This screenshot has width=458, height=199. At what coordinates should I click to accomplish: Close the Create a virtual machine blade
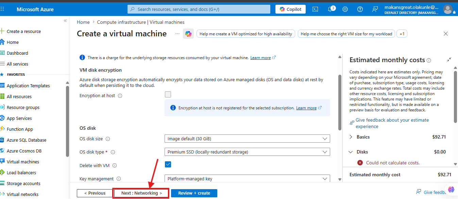click(446, 34)
